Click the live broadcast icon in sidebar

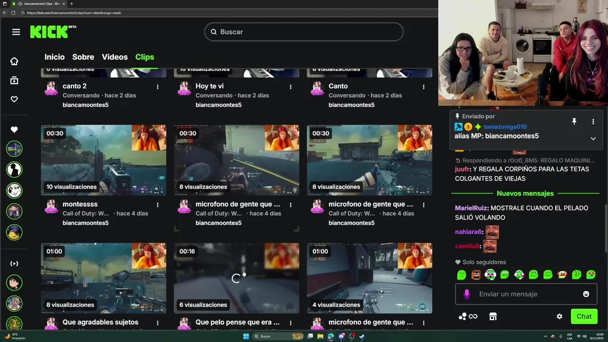14,264
